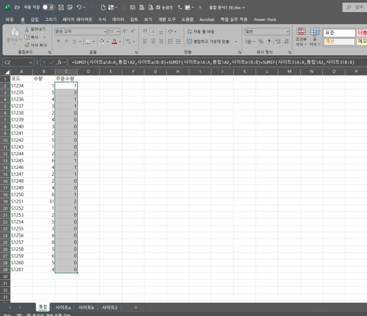Image resolution: width=367 pixels, height=316 pixels.
Task: Switch to the 사이트b sheet tab
Action: coord(86,307)
